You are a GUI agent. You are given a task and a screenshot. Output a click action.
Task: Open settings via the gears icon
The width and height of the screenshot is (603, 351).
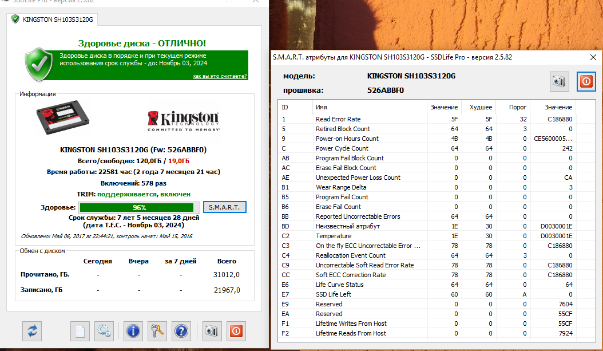[104, 331]
